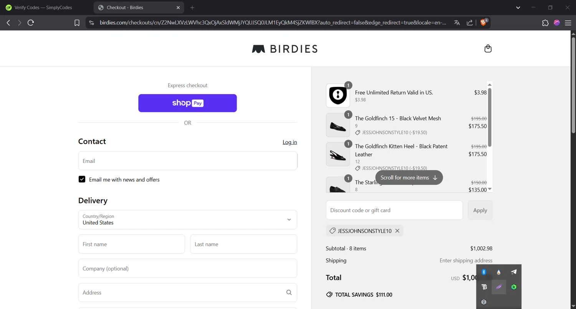This screenshot has height=309, width=576.
Task: Click Free Unlimited Return shield thumbnail
Action: tap(338, 95)
